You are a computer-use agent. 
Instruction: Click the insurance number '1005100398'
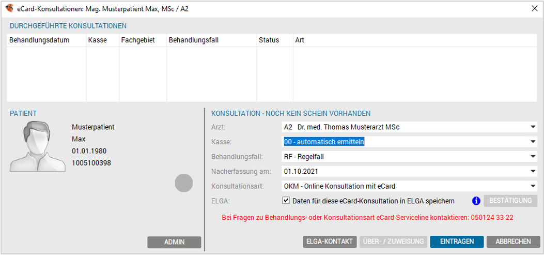[91, 163]
